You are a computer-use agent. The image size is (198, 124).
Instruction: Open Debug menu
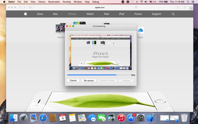pyautogui.click(x=95, y=2)
